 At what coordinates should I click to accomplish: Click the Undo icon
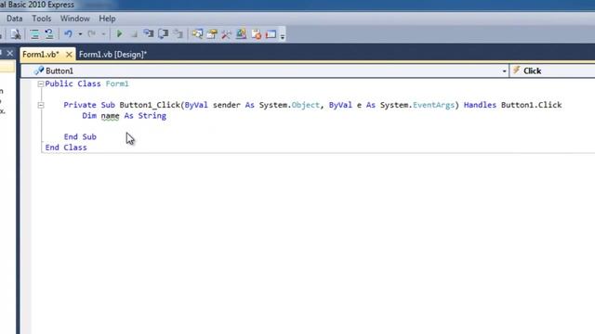pos(68,34)
